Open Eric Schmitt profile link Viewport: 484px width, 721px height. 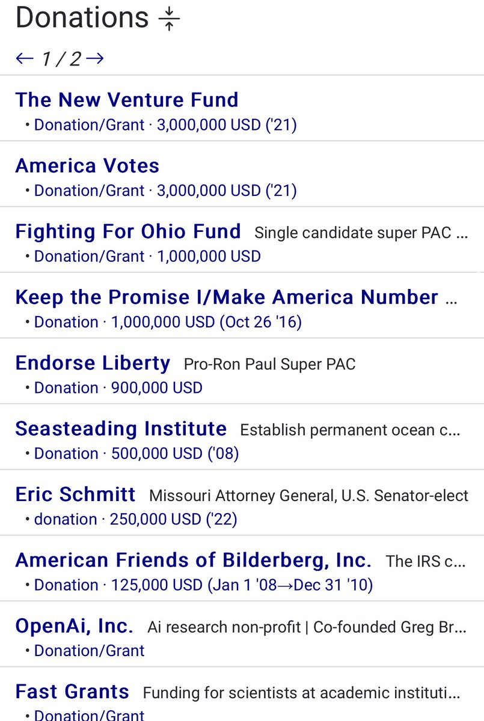coord(75,494)
